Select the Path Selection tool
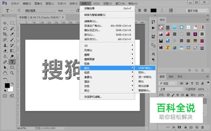 tap(5, 68)
